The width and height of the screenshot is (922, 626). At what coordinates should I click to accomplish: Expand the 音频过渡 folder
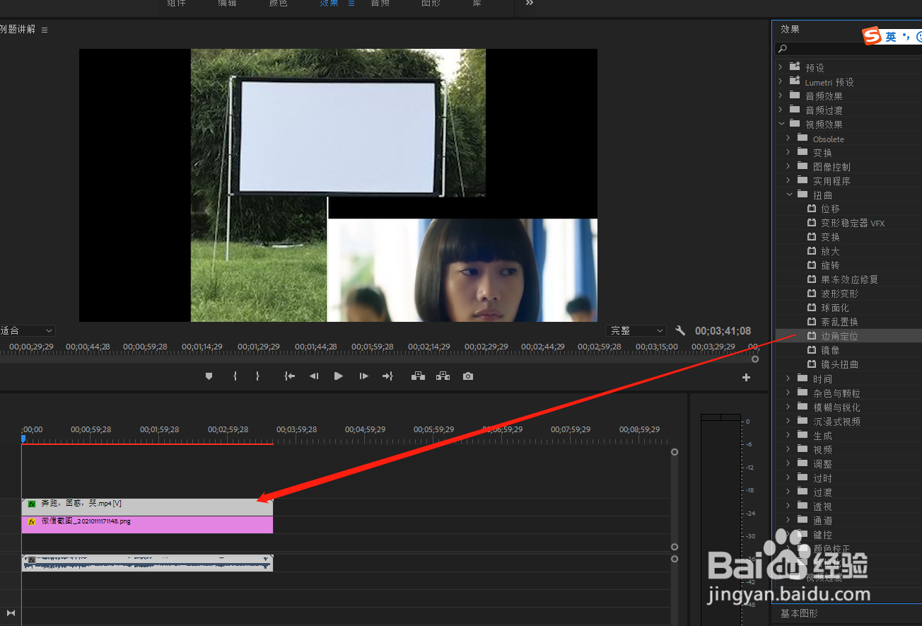[x=781, y=110]
